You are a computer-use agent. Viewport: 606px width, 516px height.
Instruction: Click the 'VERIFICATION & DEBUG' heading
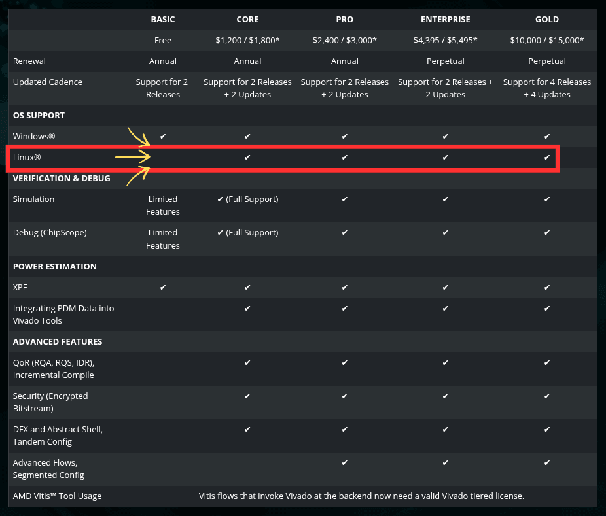[x=62, y=178]
